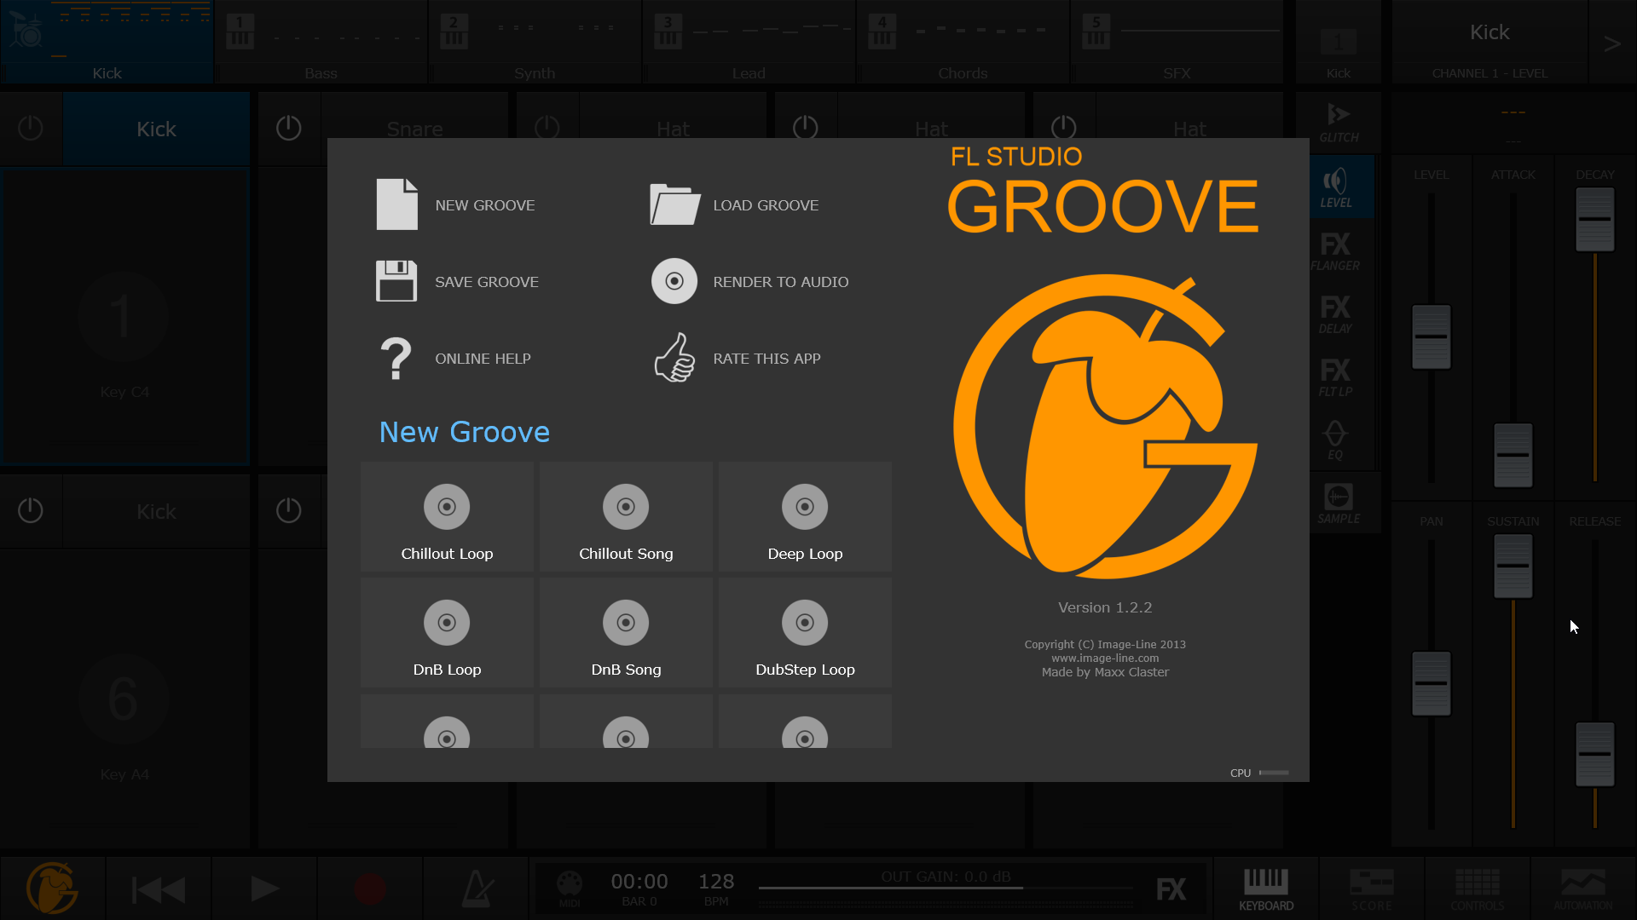
Task: Toggle power button of Snare pad
Action: pos(289,128)
